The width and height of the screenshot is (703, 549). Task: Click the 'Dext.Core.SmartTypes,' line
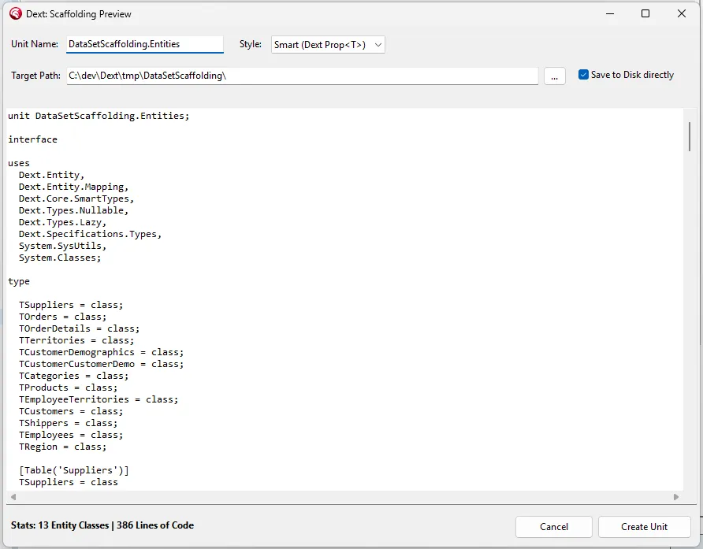(x=76, y=198)
